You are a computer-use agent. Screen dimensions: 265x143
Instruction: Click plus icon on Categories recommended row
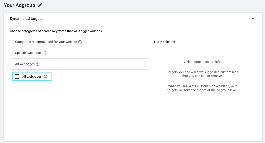click(142, 42)
